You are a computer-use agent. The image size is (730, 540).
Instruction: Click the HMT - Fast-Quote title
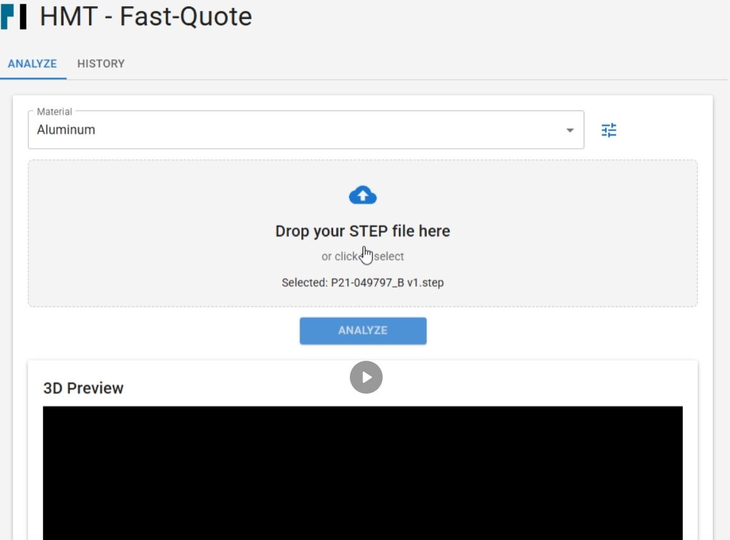[146, 16]
